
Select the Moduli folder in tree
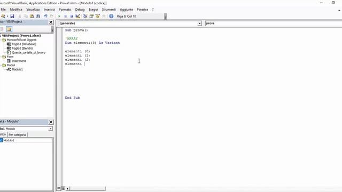11,65
